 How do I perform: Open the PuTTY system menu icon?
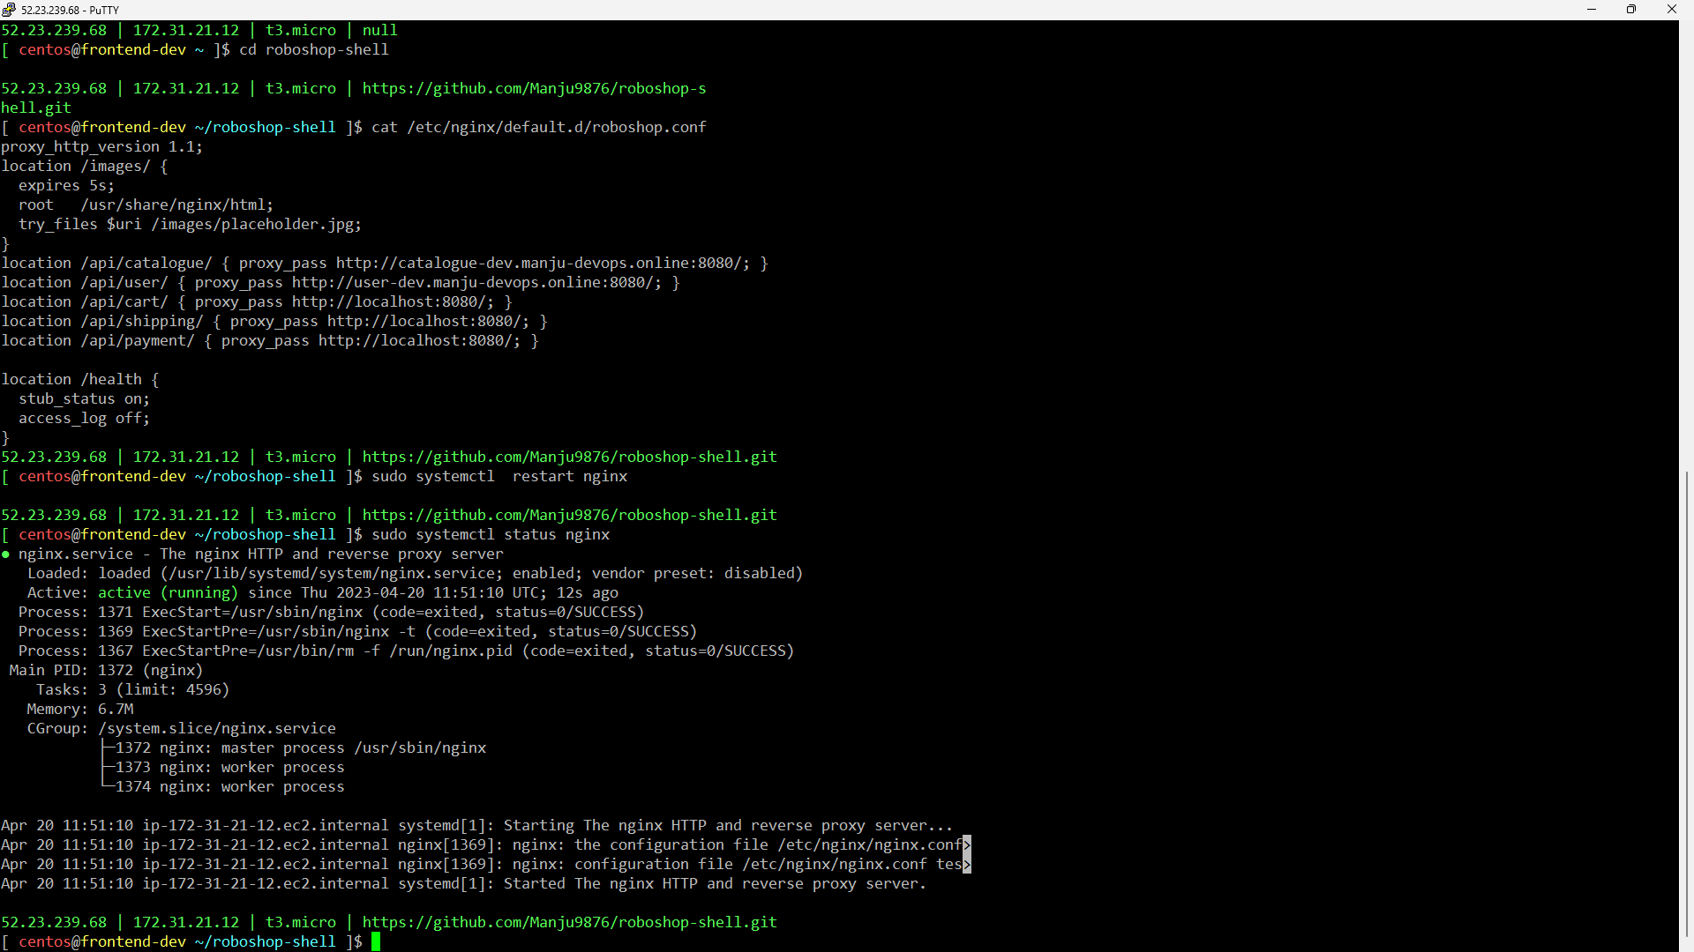tap(9, 10)
